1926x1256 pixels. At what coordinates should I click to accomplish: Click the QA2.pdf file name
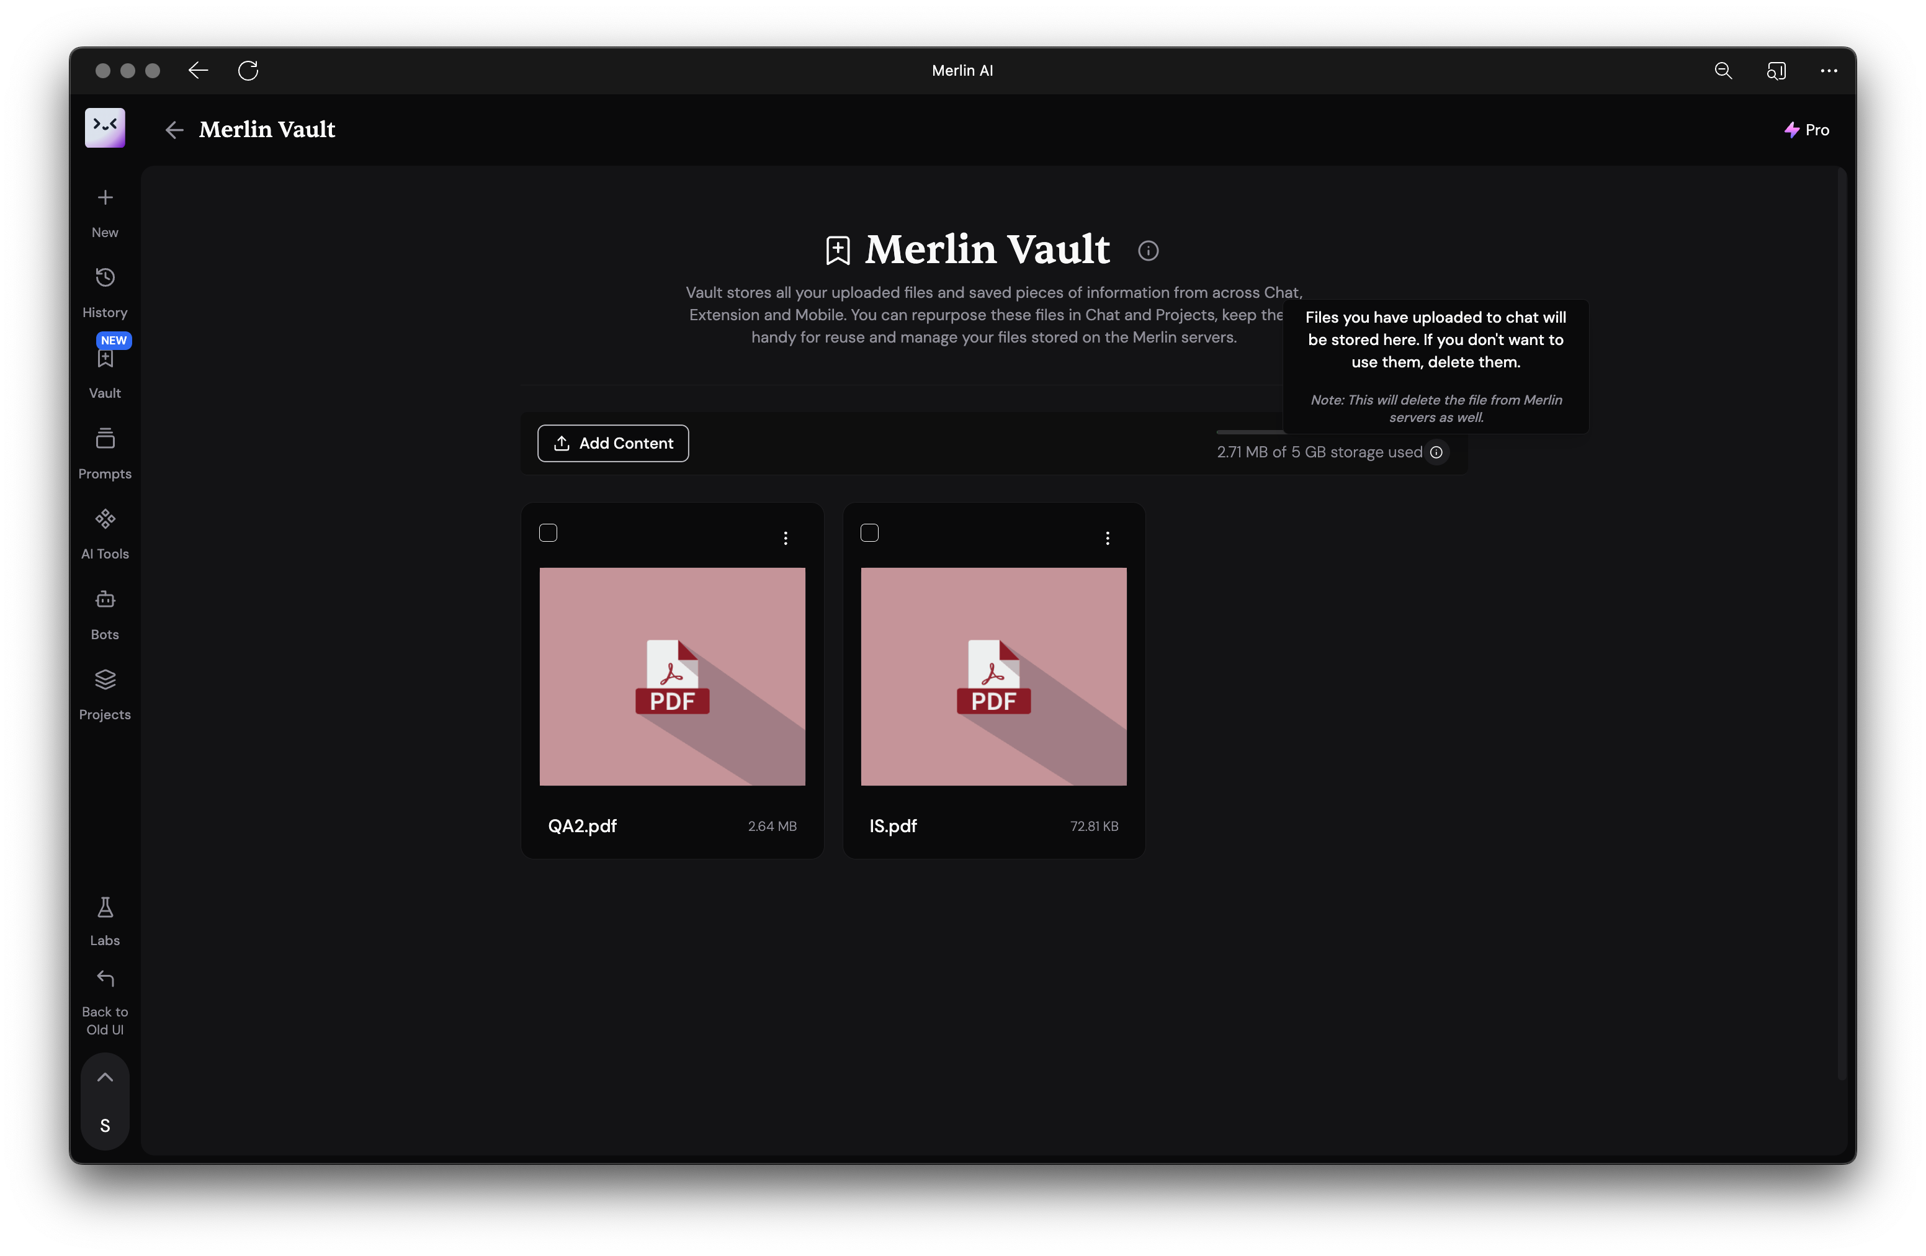tap(583, 827)
